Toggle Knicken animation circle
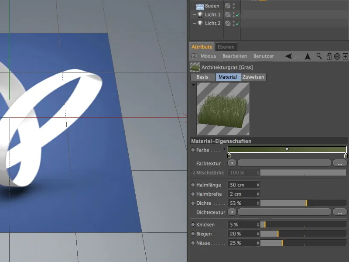The image size is (349, 262). click(193, 224)
